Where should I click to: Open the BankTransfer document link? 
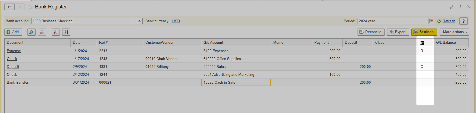(x=18, y=82)
